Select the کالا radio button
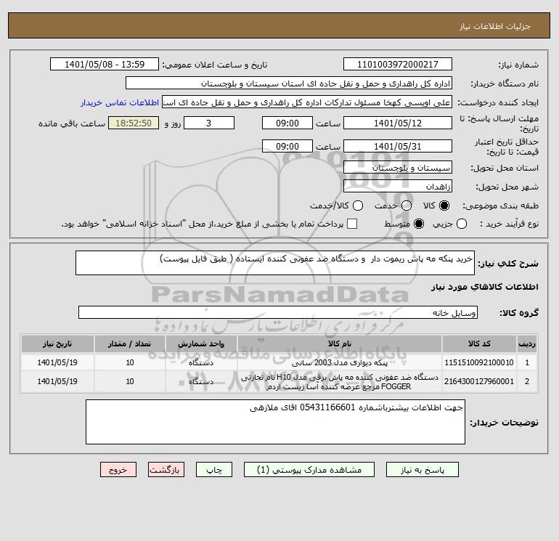The image size is (559, 541). pos(444,206)
